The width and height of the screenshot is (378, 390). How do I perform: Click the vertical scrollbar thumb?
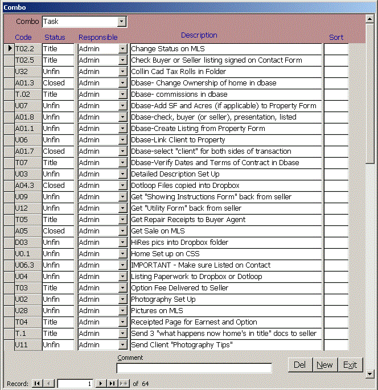pos(370,93)
